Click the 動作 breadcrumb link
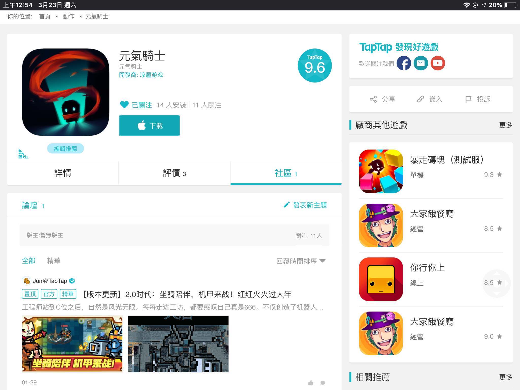Image resolution: width=520 pixels, height=390 pixels. click(x=69, y=17)
